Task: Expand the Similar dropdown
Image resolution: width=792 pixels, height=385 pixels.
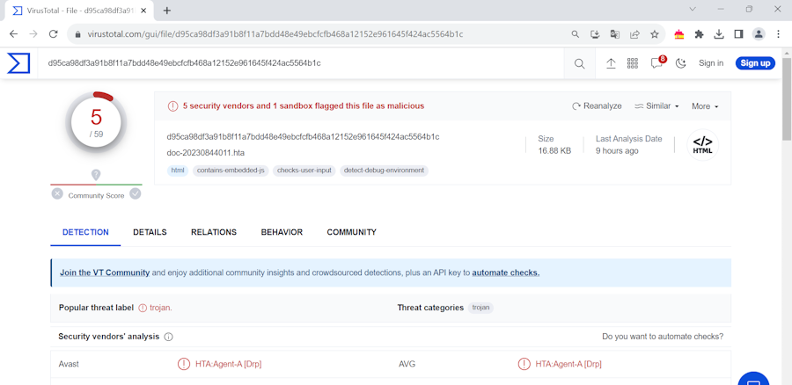Action: click(656, 106)
